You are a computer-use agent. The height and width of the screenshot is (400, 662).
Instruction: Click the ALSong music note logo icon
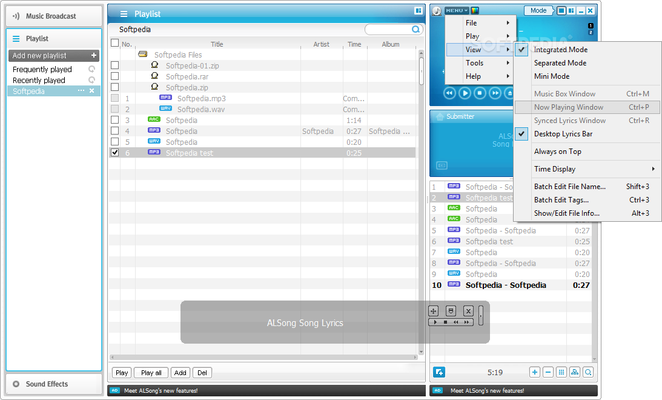(437, 11)
